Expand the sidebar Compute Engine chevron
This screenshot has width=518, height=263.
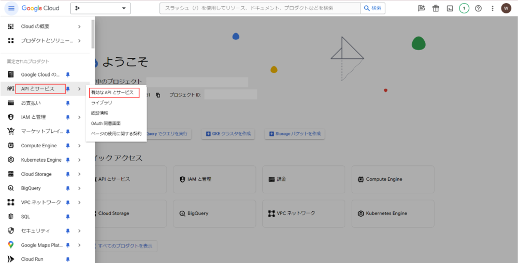click(x=79, y=146)
